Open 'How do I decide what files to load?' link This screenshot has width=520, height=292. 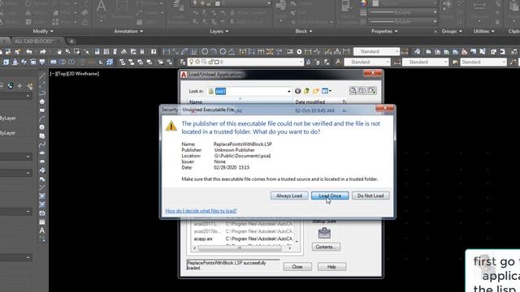[x=201, y=211]
